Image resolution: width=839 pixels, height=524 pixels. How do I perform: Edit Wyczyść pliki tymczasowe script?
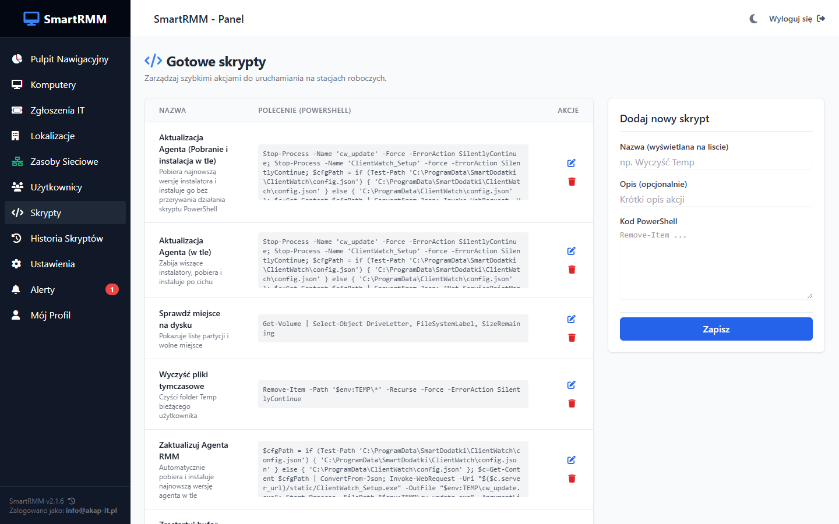[x=572, y=385]
